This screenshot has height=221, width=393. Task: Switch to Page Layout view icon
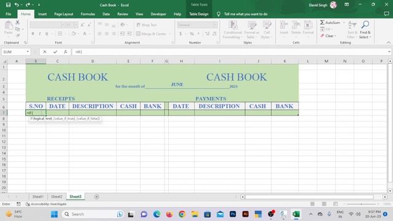point(324,204)
